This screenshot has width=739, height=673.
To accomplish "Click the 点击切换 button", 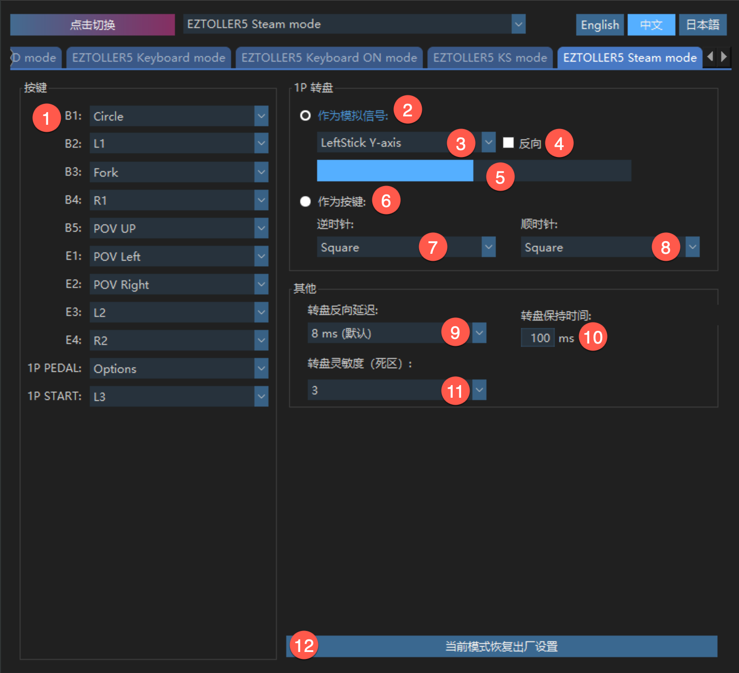I will point(93,25).
